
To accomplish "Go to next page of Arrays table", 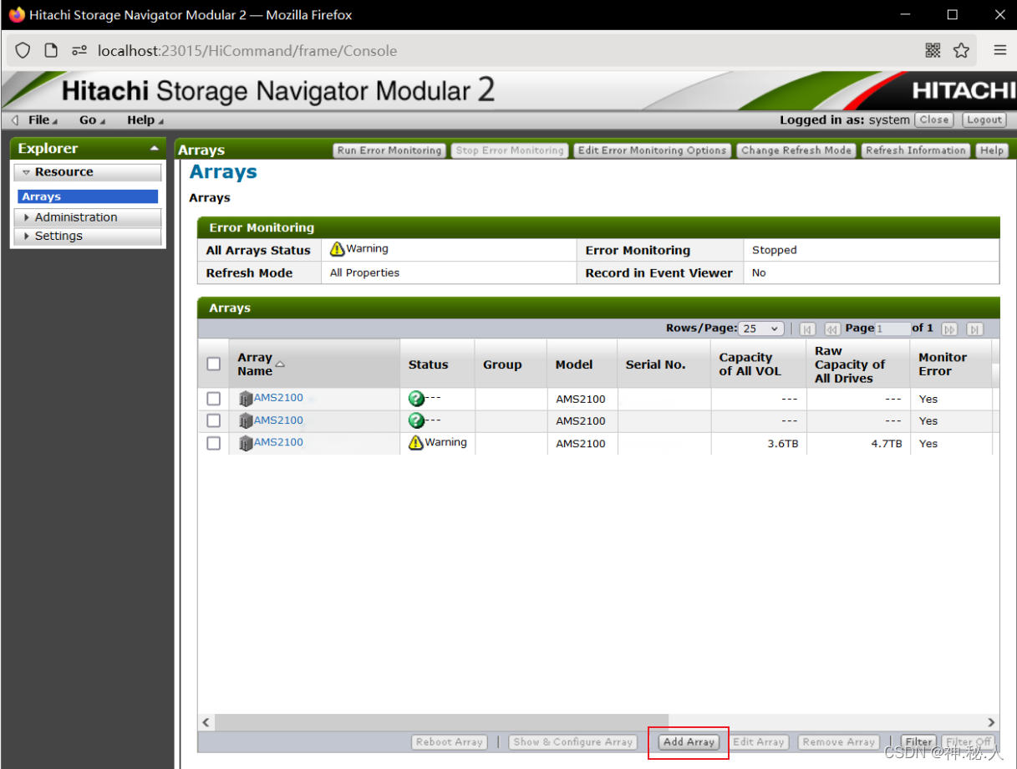I will pyautogui.click(x=948, y=329).
